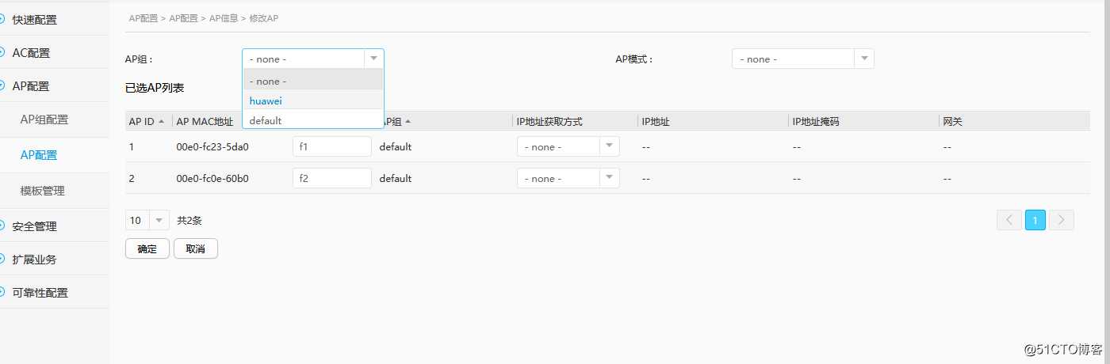Select MAC address 00e0-fc23-5da0
Image resolution: width=1110 pixels, height=364 pixels.
point(212,146)
